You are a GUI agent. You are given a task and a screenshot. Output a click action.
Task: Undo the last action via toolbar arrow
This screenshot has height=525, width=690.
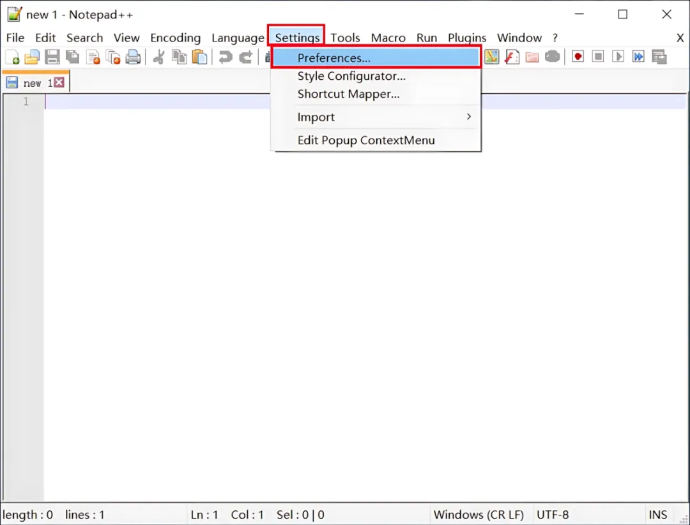click(x=226, y=57)
